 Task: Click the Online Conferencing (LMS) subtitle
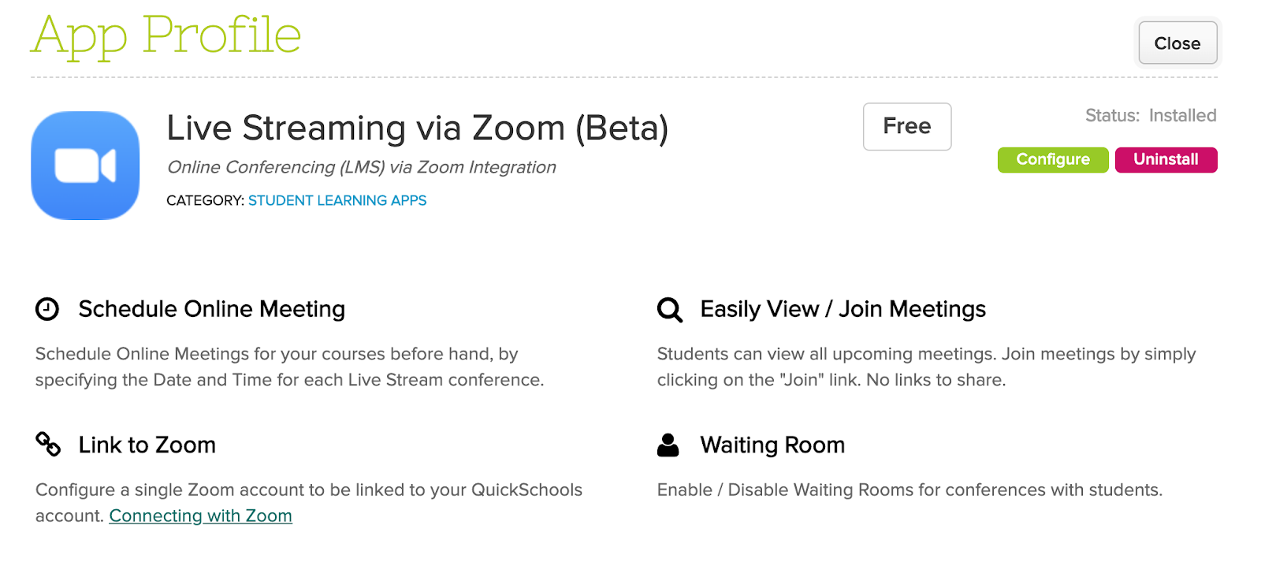[x=361, y=168]
